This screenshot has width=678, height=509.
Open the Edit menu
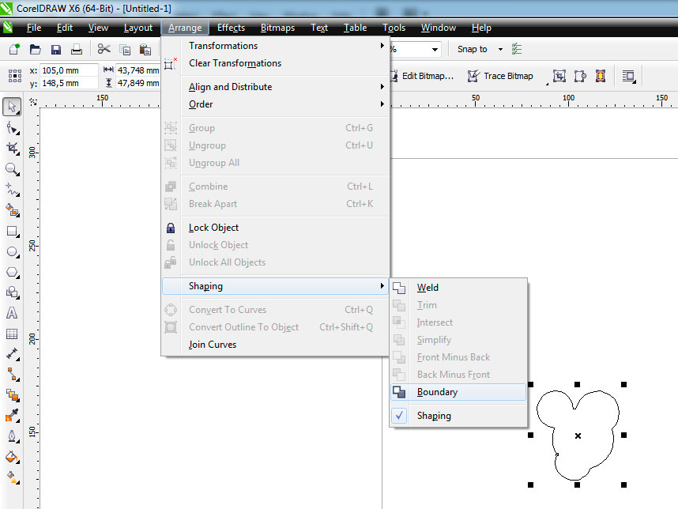pos(65,28)
